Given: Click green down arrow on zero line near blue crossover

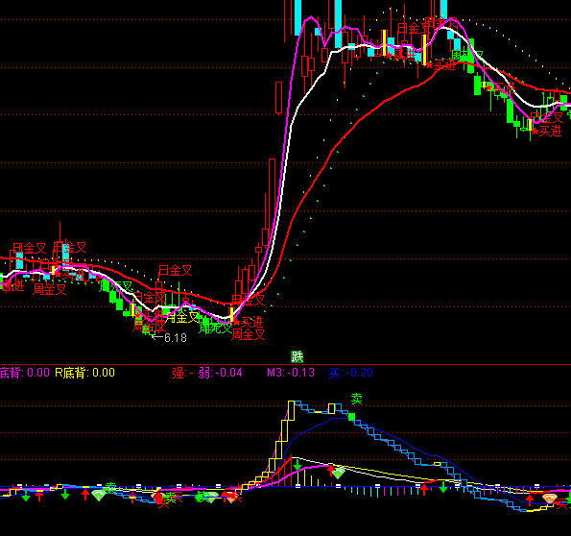Looking at the screenshot, I should 443,488.
